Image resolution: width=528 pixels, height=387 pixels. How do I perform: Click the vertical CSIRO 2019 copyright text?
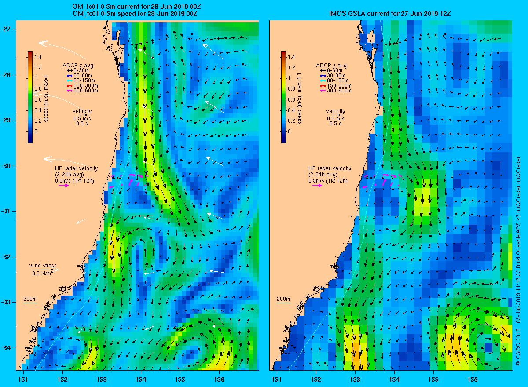pyautogui.click(x=518, y=262)
